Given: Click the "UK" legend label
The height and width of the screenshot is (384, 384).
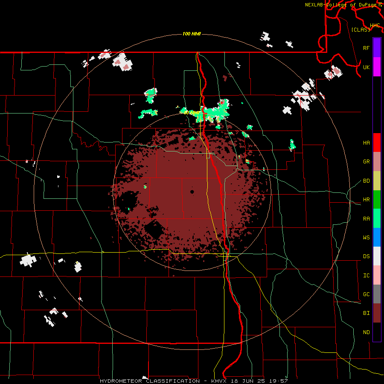Looking at the screenshot, I should point(366,67).
